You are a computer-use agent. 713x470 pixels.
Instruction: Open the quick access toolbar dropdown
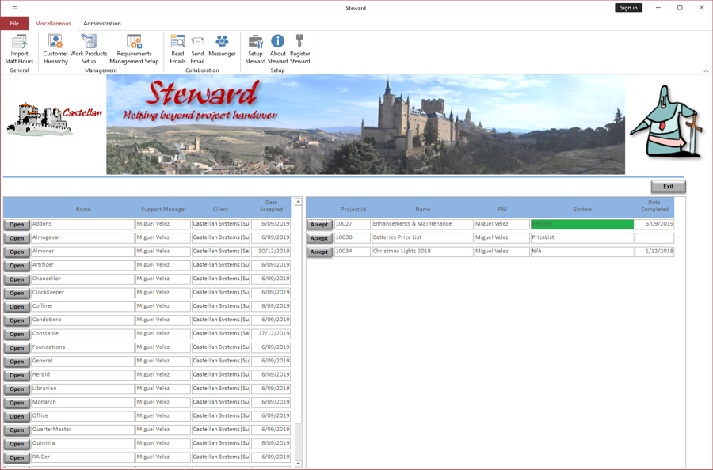pos(14,8)
